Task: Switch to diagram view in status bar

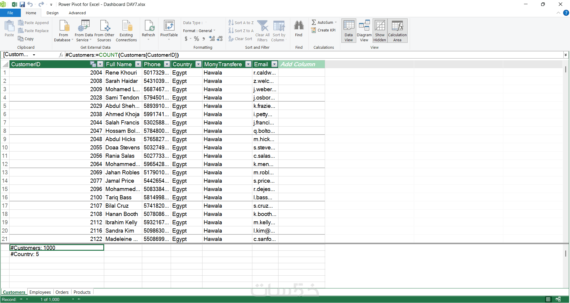Action: [x=558, y=299]
